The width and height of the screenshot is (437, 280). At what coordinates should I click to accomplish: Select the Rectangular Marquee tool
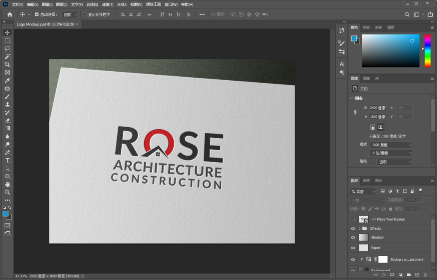coord(7,41)
